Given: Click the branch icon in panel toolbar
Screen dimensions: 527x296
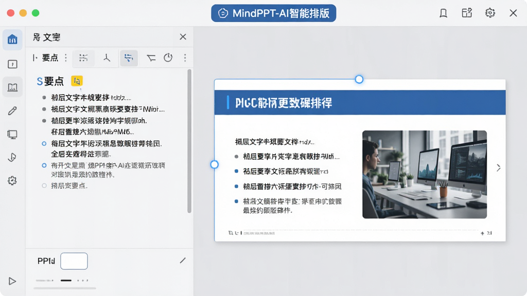Looking at the screenshot, I should [x=107, y=58].
